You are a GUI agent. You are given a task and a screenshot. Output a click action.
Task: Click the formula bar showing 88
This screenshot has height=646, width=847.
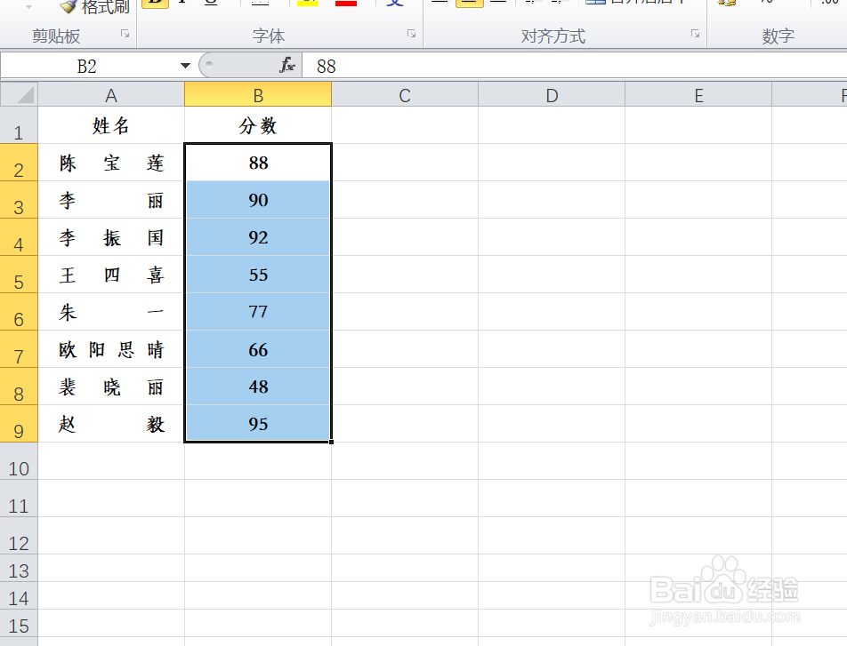[x=574, y=66]
